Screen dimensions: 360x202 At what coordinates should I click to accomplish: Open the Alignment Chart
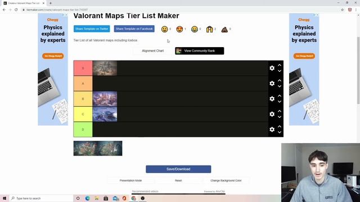[152, 51]
